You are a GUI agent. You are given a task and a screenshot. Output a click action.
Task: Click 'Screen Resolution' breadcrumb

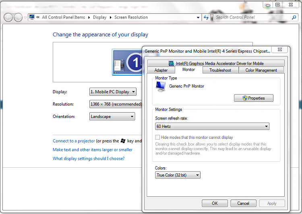[131, 17]
